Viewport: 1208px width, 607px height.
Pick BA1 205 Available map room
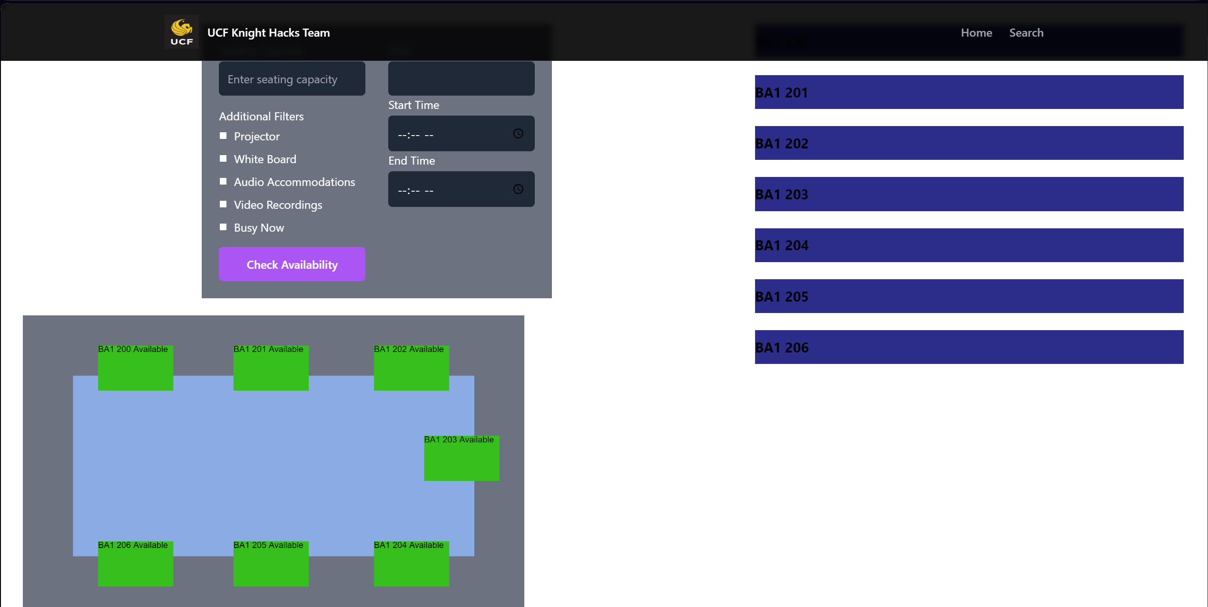pyautogui.click(x=271, y=564)
